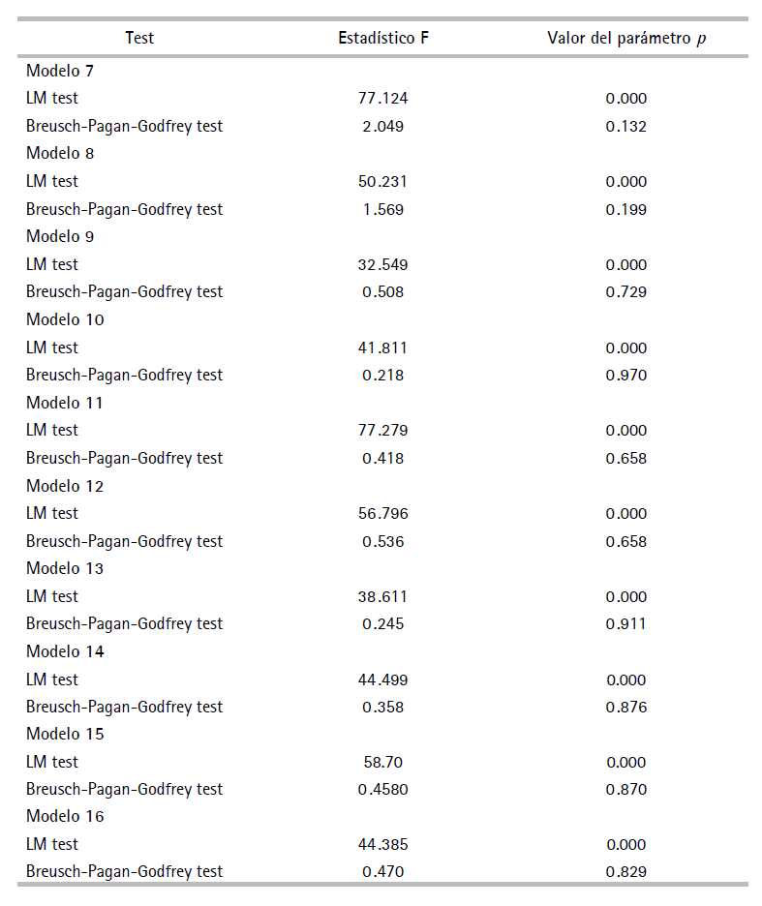Select the "Estadístico F" column header
The image size is (762, 906).
click(383, 38)
